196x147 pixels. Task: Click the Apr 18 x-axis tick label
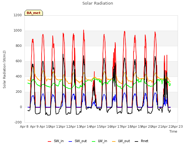click(126, 126)
